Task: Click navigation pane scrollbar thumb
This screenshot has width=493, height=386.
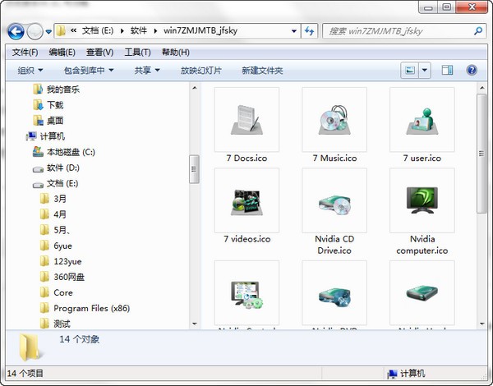Action: click(x=194, y=169)
